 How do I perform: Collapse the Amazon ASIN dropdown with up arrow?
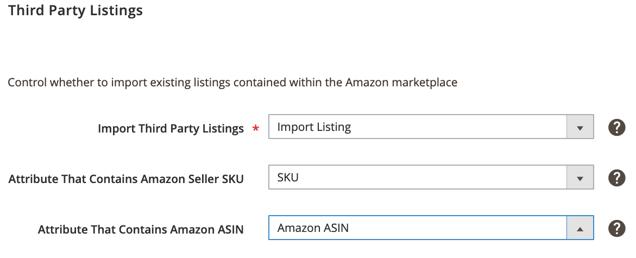point(580,228)
